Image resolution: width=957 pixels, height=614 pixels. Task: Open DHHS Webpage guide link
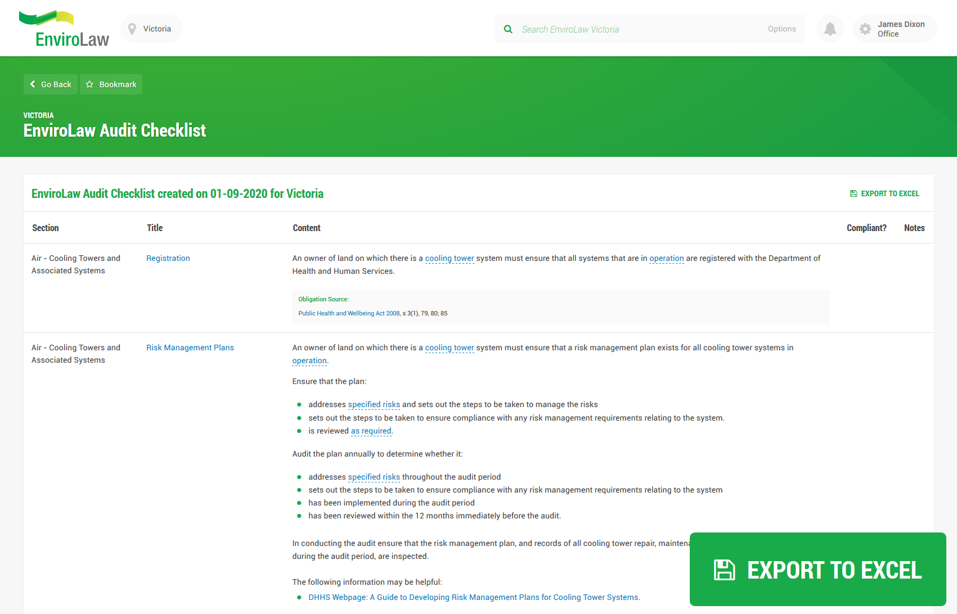coord(473,597)
